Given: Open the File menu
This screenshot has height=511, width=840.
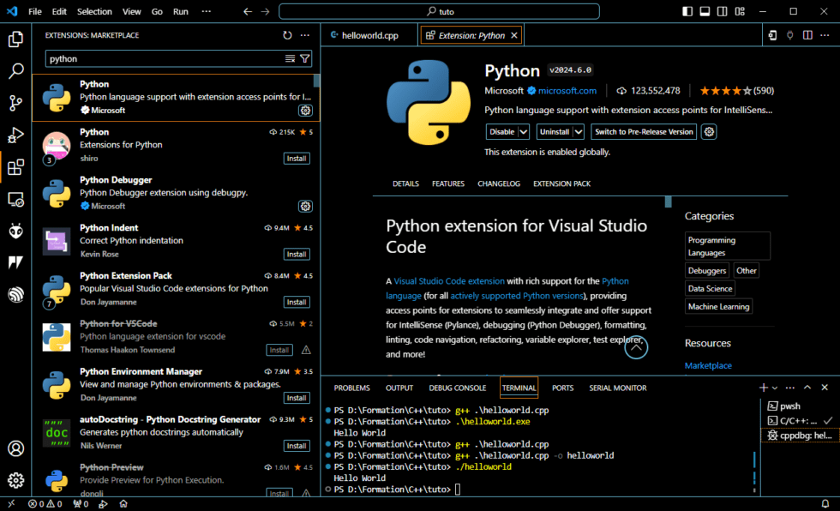Looking at the screenshot, I should pos(35,11).
